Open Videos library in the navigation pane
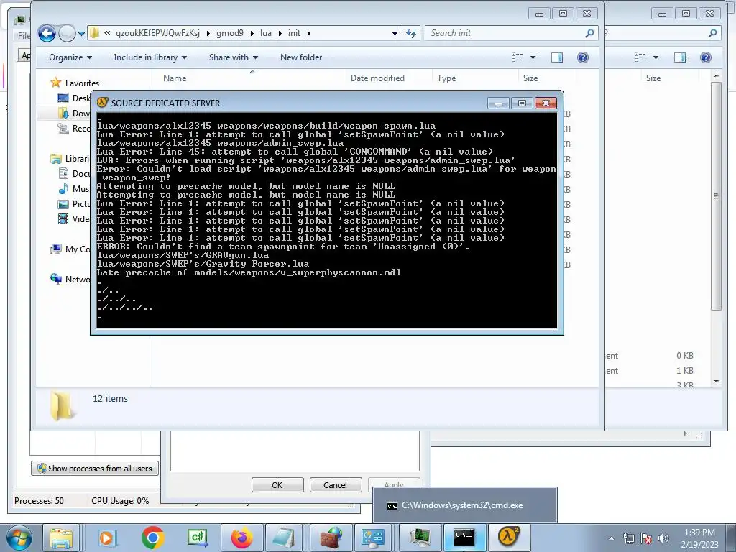Image resolution: width=736 pixels, height=552 pixels. [x=74, y=218]
